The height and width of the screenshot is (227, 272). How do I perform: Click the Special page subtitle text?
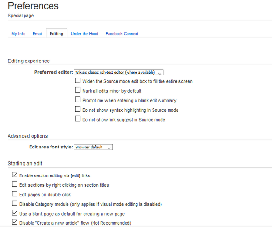click(21, 16)
